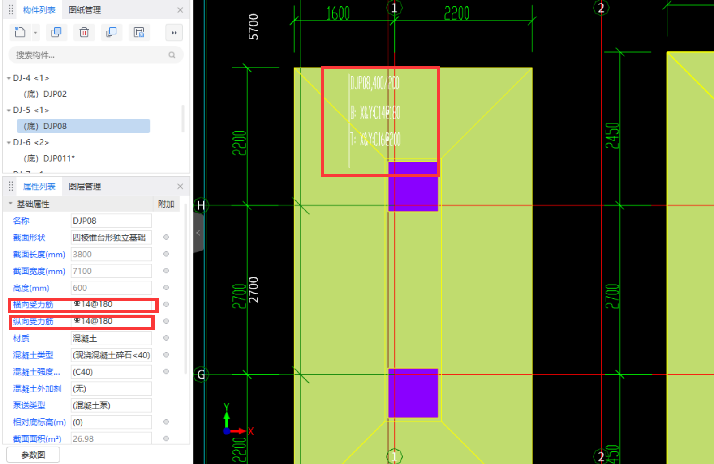Select the lower purple column
Image resolution: width=714 pixels, height=464 pixels.
413,393
